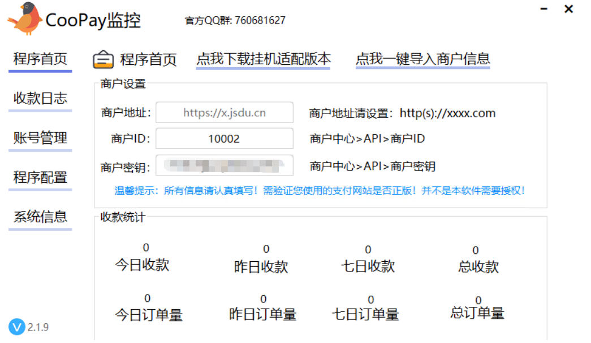Click the 昨日收款 statistic

coord(261,266)
